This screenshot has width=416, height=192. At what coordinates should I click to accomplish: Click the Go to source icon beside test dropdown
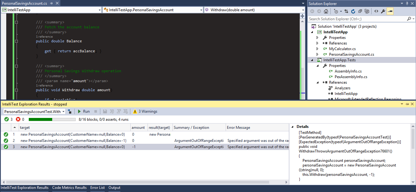coord(70,111)
